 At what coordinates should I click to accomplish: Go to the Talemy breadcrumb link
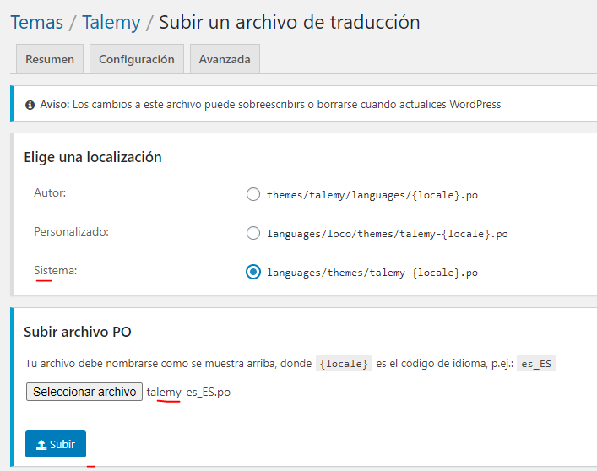[x=111, y=22]
